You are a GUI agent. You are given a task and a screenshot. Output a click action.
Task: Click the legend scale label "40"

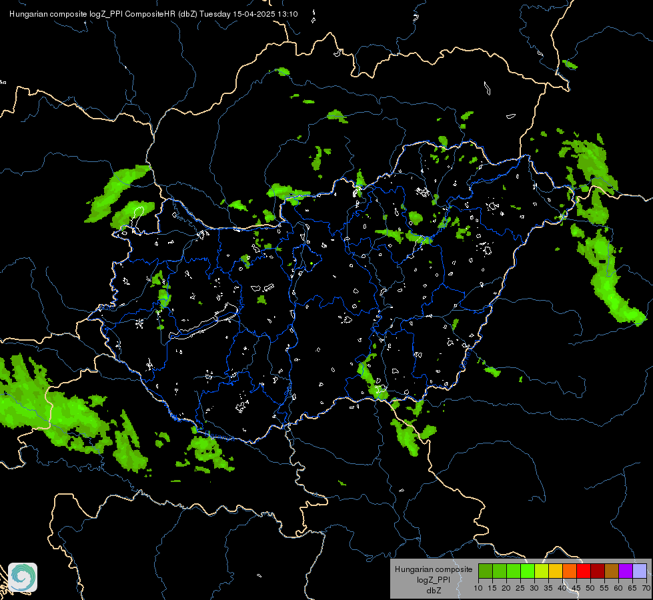pyautogui.click(x=562, y=589)
